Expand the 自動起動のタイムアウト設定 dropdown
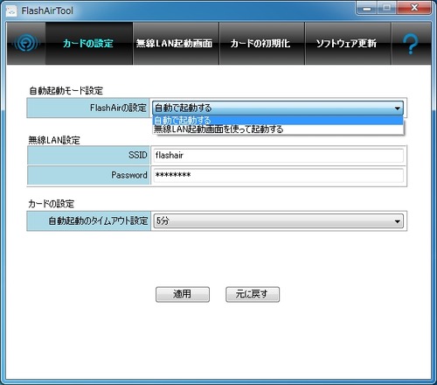 pos(278,220)
